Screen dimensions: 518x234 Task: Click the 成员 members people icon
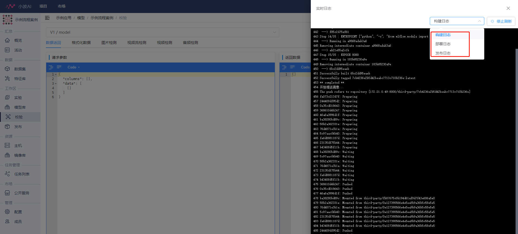(x=7, y=221)
